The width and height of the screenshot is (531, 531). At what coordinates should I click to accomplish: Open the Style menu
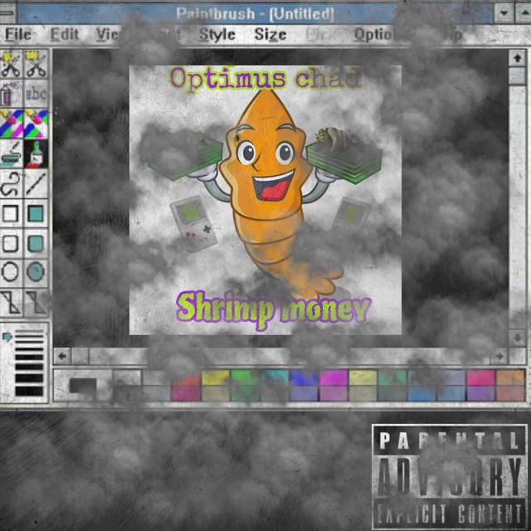click(217, 34)
